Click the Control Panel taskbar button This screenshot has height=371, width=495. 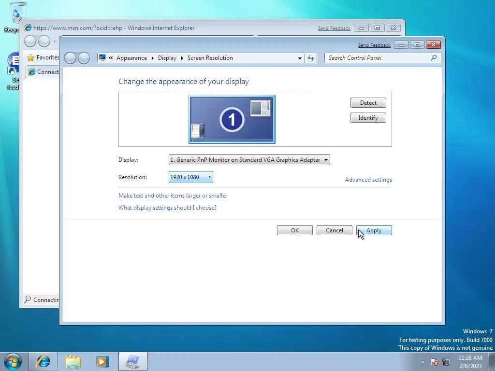pyautogui.click(x=133, y=361)
